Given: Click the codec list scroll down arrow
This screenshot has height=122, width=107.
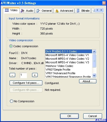Looking at the screenshot, I should coord(94,75).
